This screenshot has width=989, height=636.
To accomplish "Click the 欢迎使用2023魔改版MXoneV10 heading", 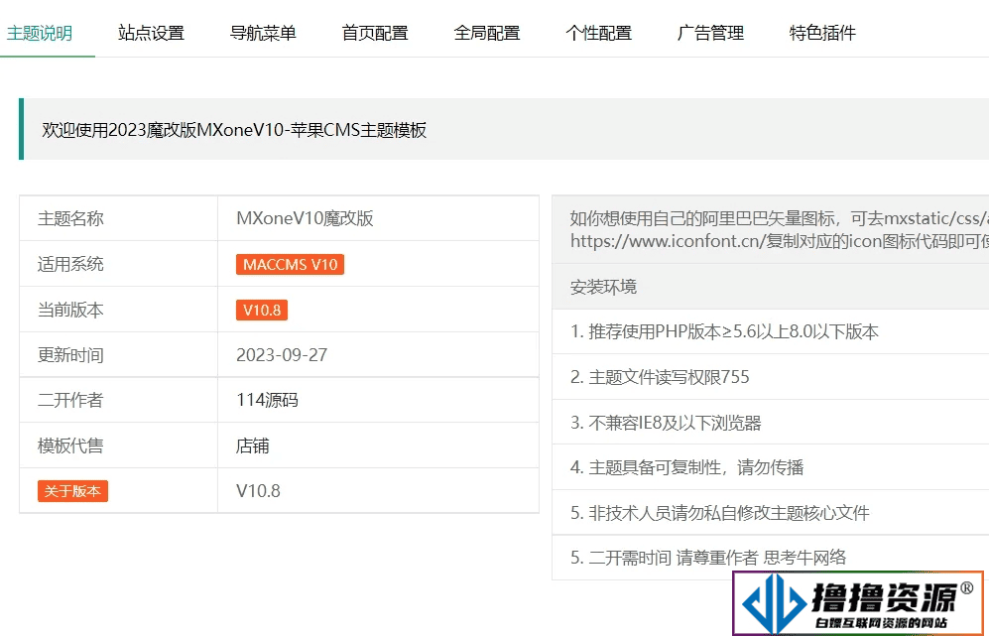I will pyautogui.click(x=235, y=130).
